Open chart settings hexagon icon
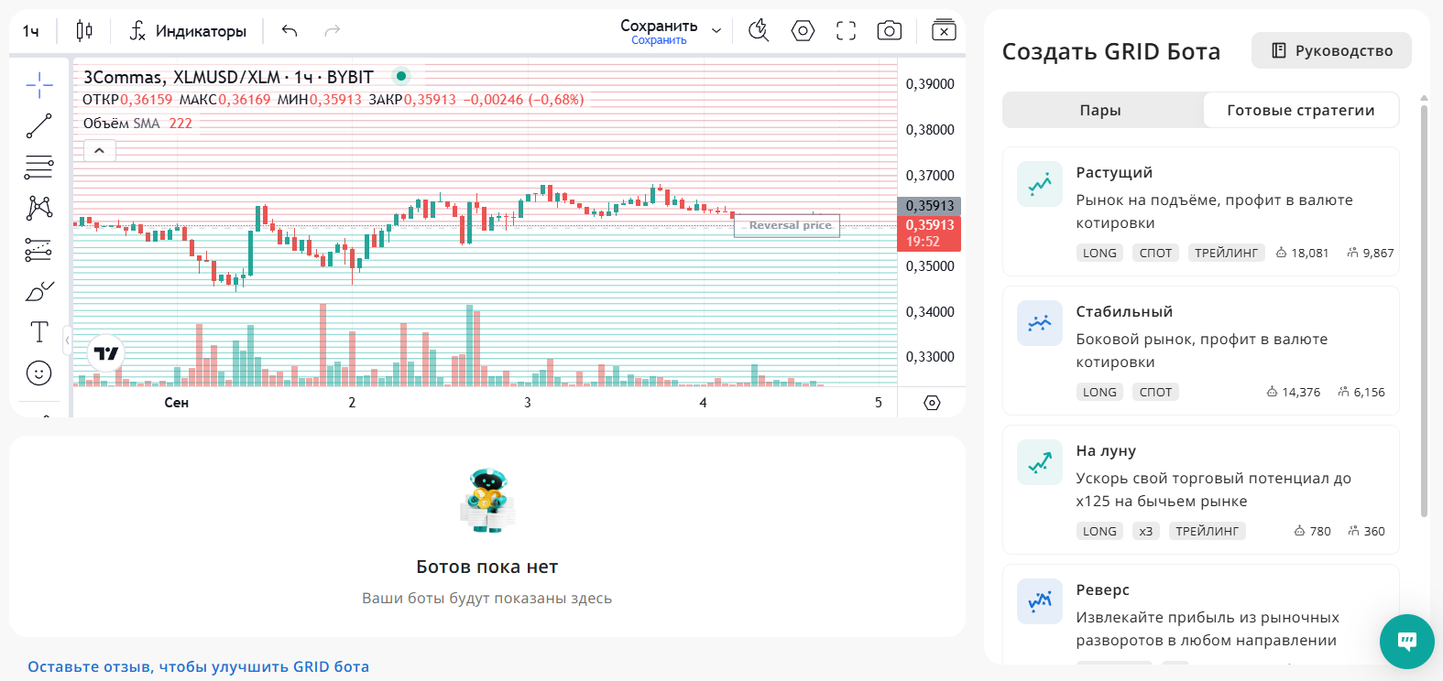 803,31
